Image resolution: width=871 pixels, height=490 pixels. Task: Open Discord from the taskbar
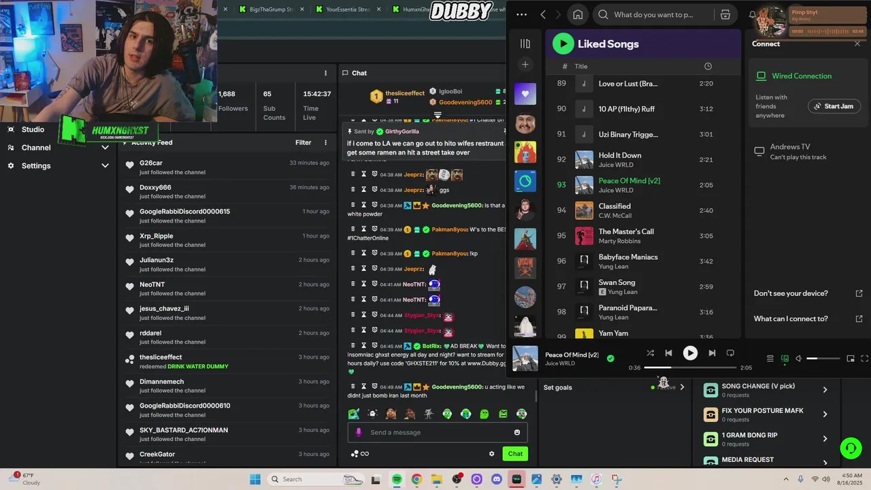click(496, 479)
